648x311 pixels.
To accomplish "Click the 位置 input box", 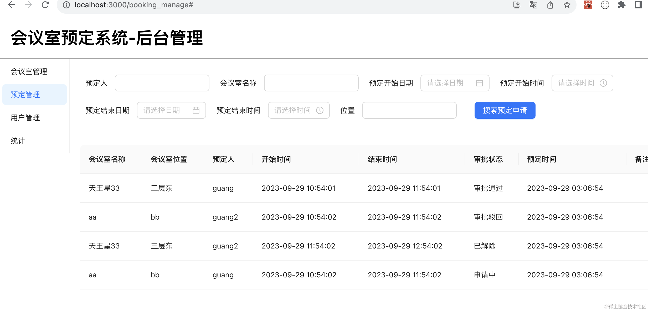I will [x=409, y=110].
